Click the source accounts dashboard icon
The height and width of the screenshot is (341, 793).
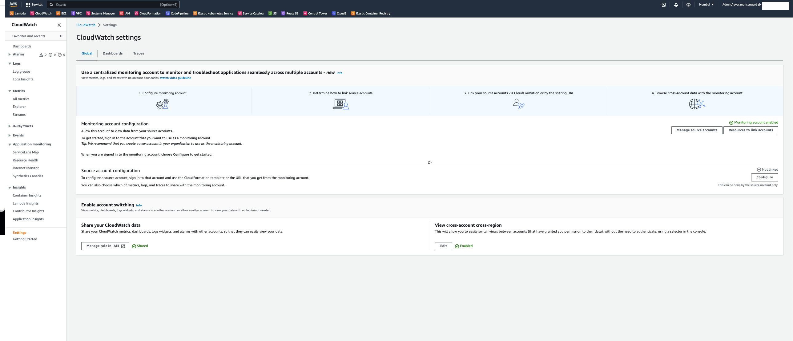pyautogui.click(x=340, y=104)
